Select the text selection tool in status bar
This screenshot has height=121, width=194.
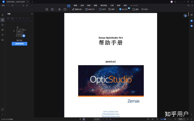click(x=84, y=119)
